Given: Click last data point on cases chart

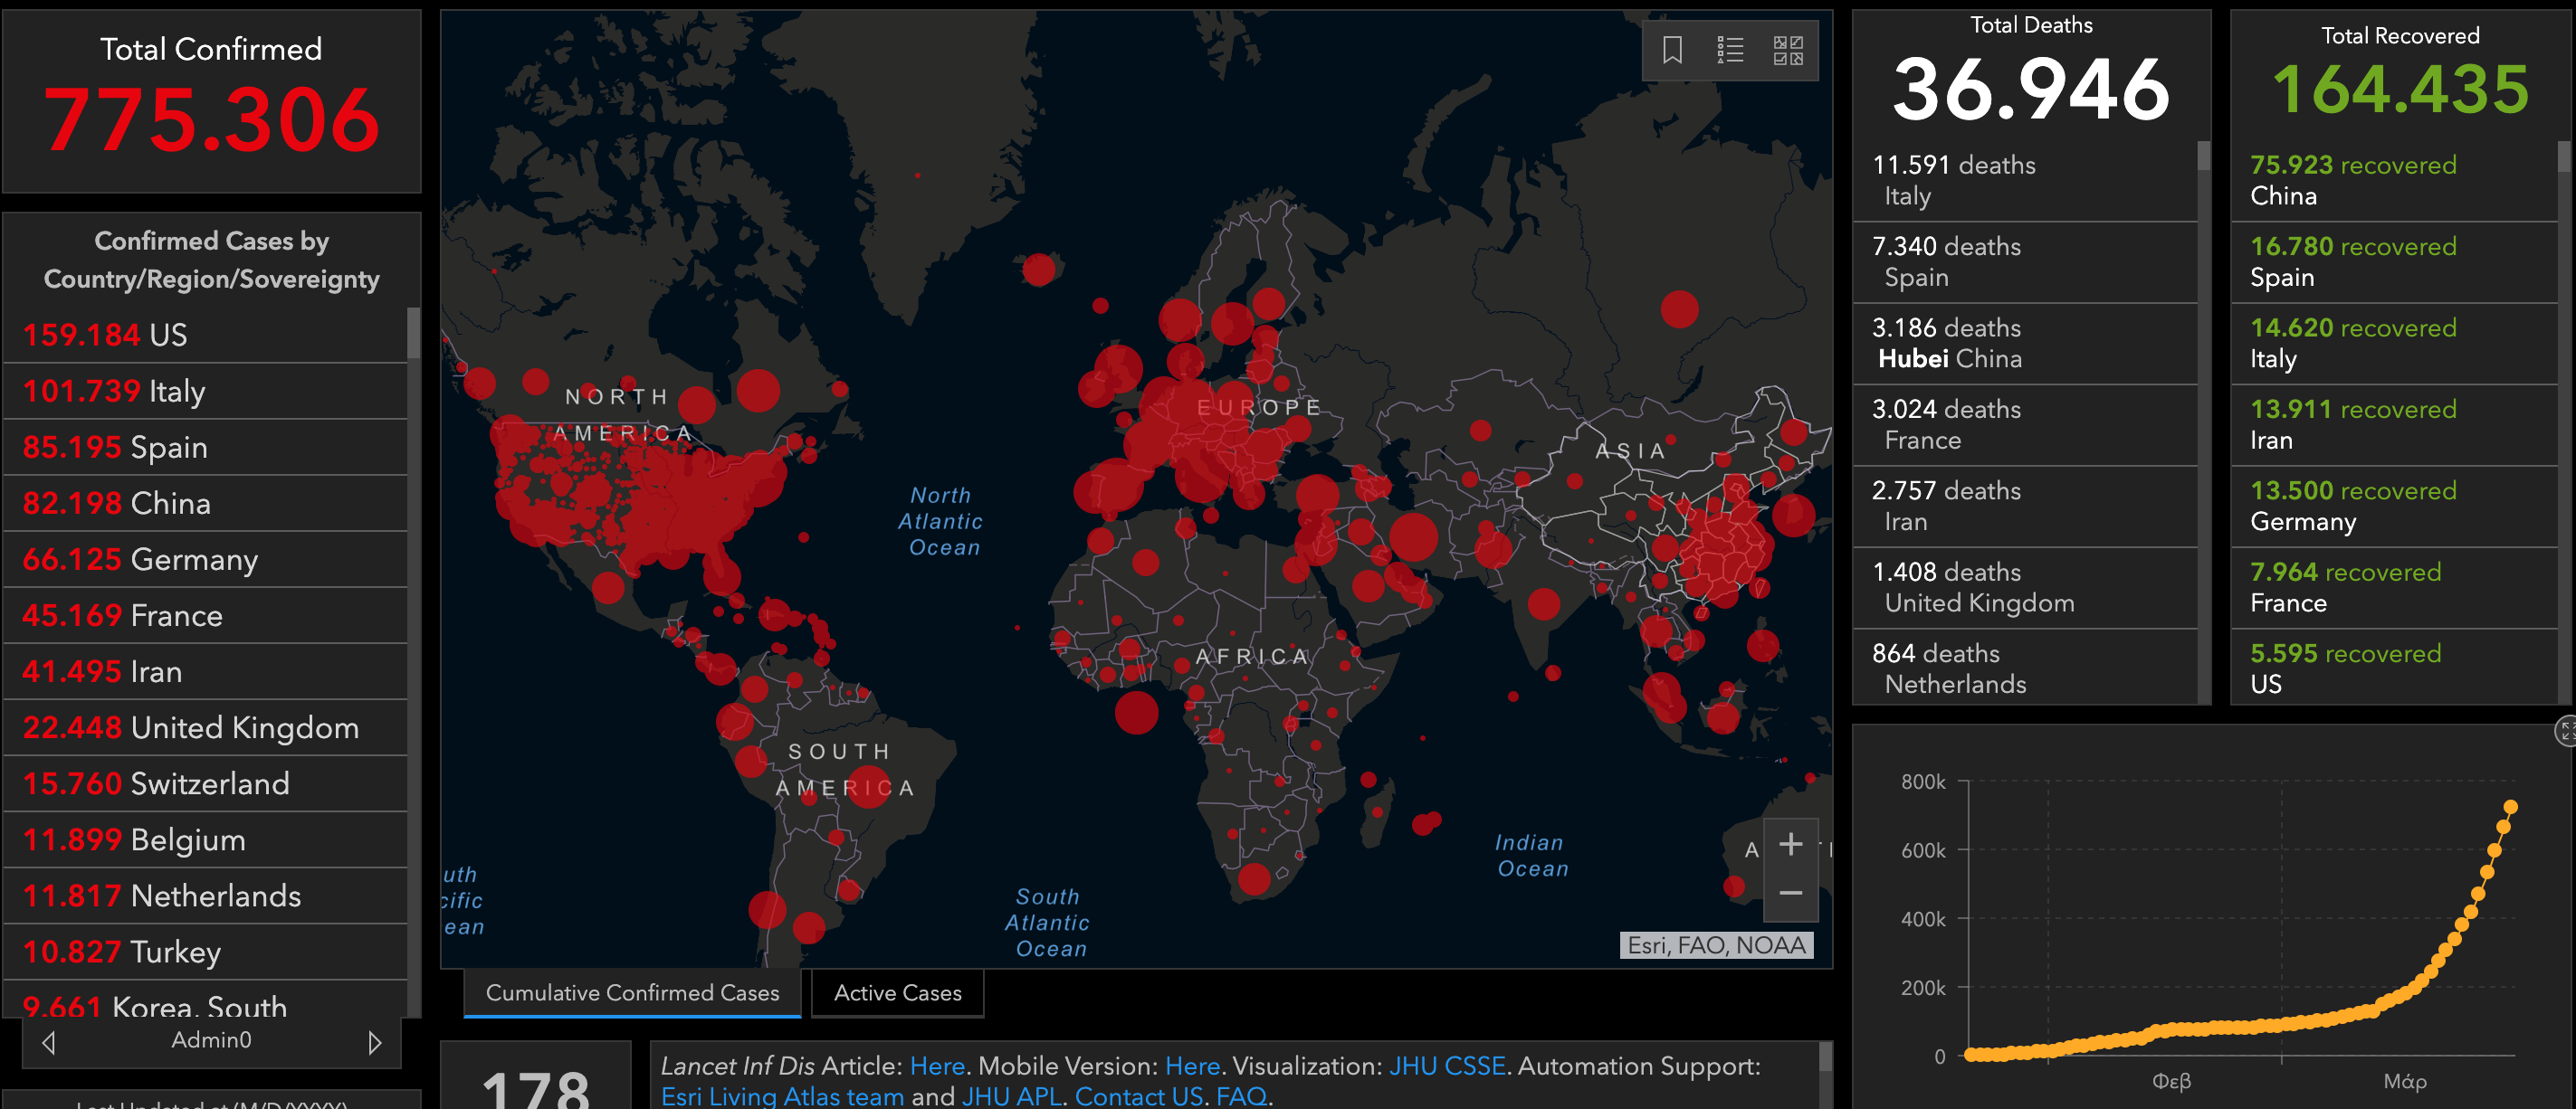Looking at the screenshot, I should click(x=2510, y=807).
